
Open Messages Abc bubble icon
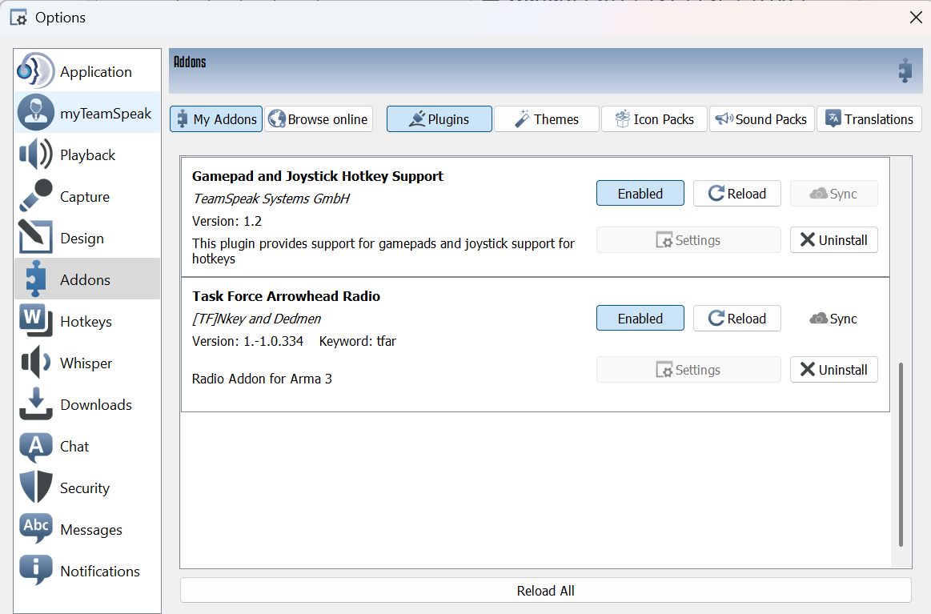click(x=36, y=528)
